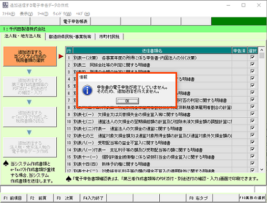Toggle 選択 checkbox for row 5

(252, 85)
